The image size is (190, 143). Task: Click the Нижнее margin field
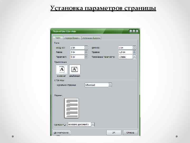(126, 48)
